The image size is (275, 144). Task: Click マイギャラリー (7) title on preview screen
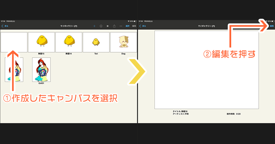(206, 26)
